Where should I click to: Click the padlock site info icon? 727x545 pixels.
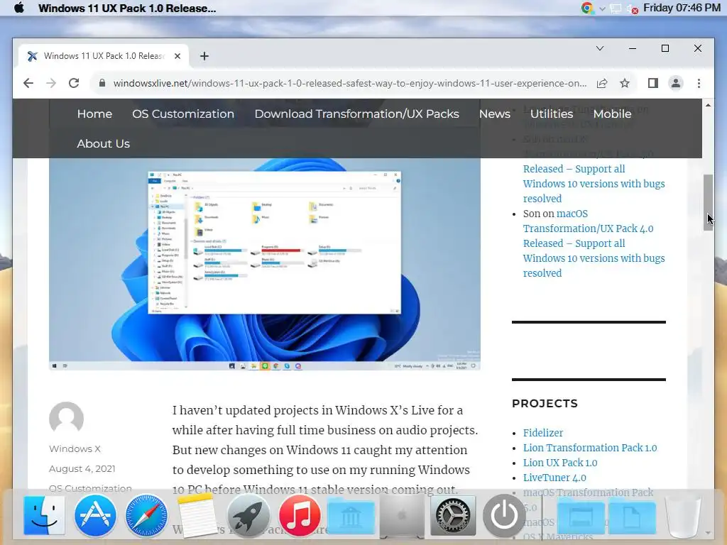click(x=102, y=84)
